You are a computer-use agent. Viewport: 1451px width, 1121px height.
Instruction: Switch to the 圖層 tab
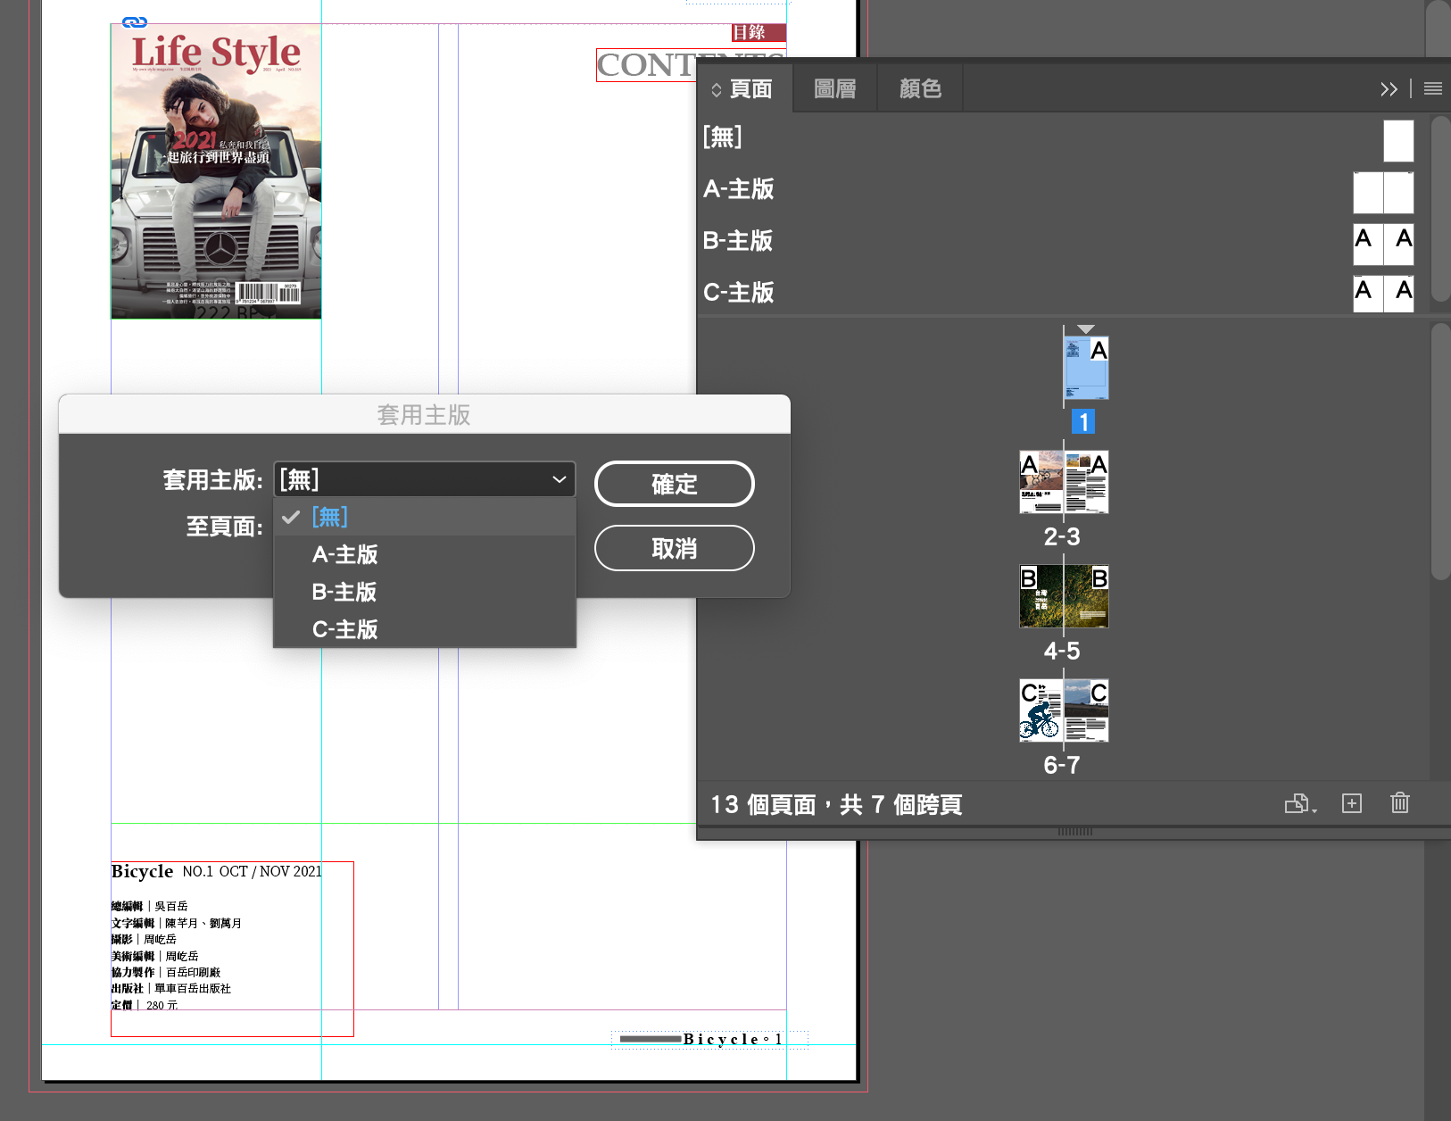(x=834, y=88)
